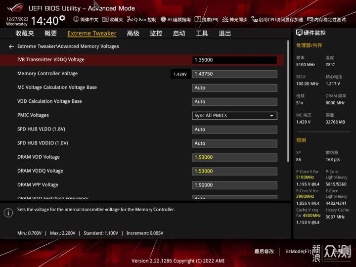This screenshot has width=356, height=267.
Task: Click the SPD HUB VLDO (1.8V) field
Action: [234, 130]
